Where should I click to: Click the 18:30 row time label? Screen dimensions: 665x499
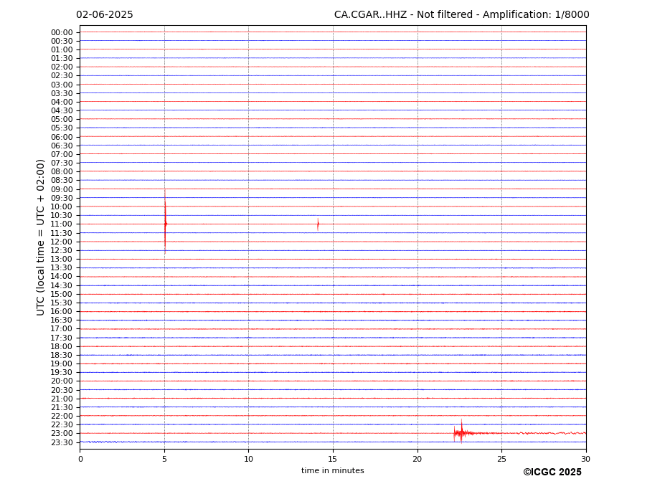[x=62, y=356]
